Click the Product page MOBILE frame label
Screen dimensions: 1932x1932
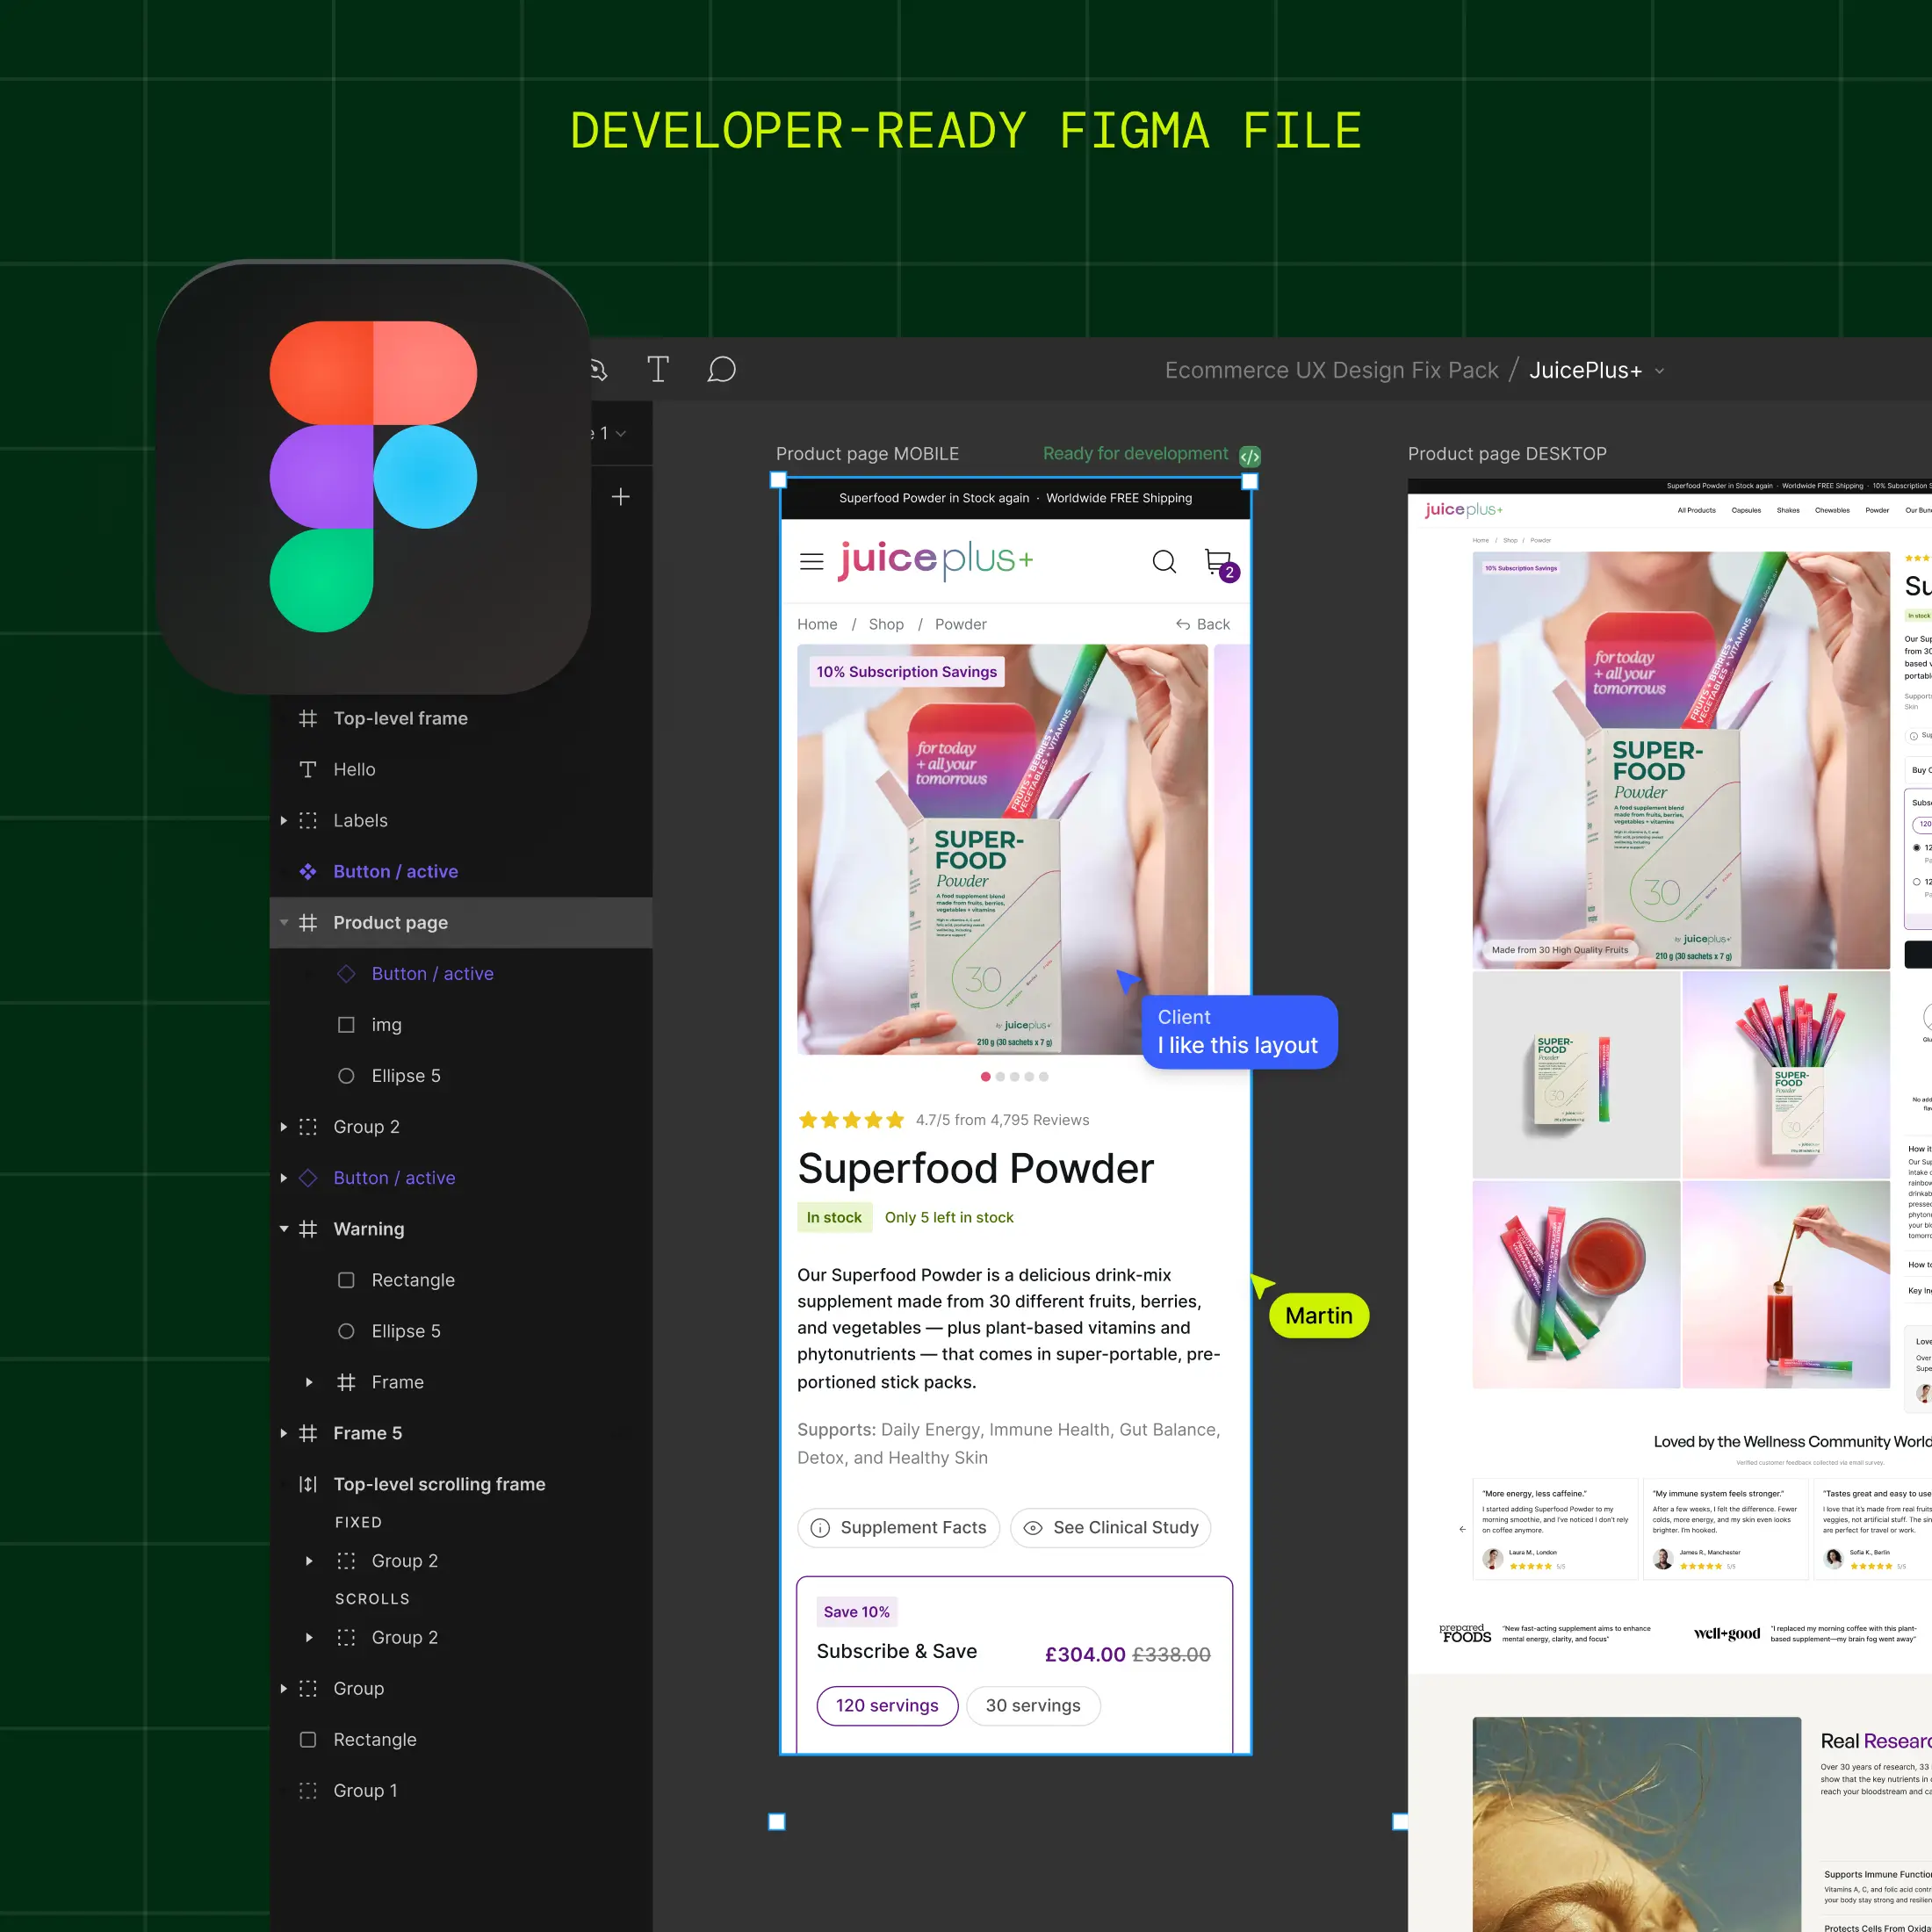[867, 454]
